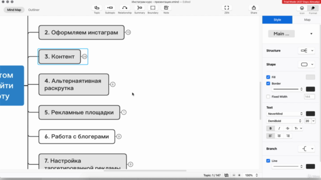This screenshot has height=180, width=321.
Task: Open the Note tool
Action: pos(166,8)
